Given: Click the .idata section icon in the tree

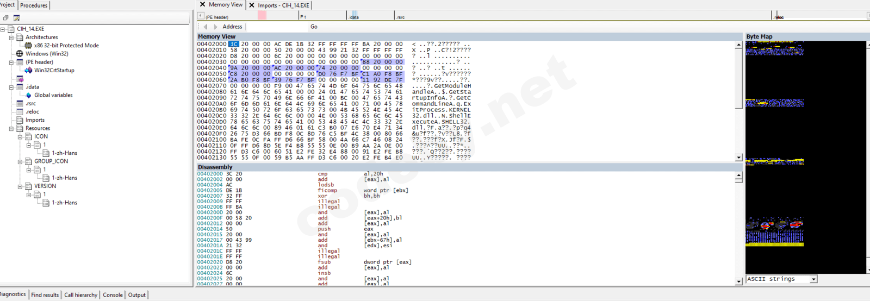Looking at the screenshot, I should tap(20, 87).
